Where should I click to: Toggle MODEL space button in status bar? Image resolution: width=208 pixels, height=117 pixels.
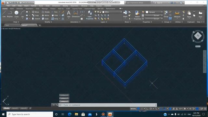[133, 109]
